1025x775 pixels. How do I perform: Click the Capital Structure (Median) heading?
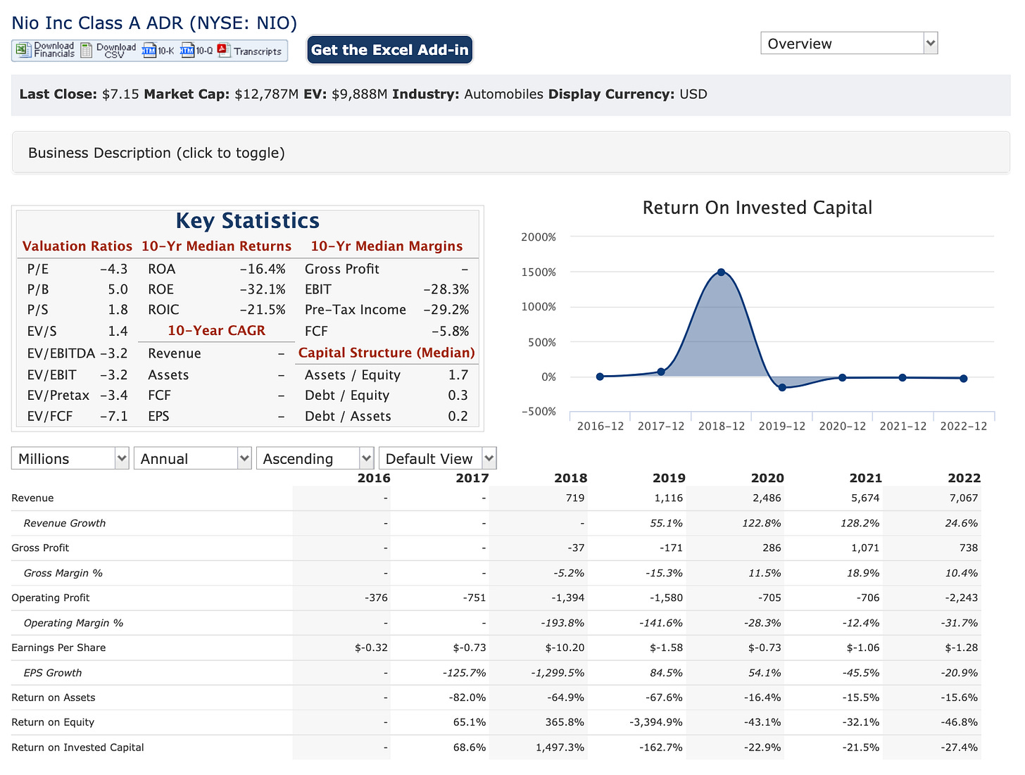tap(386, 353)
